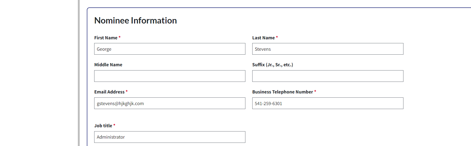
Task: Click the "Job title" label
Action: [103, 126]
